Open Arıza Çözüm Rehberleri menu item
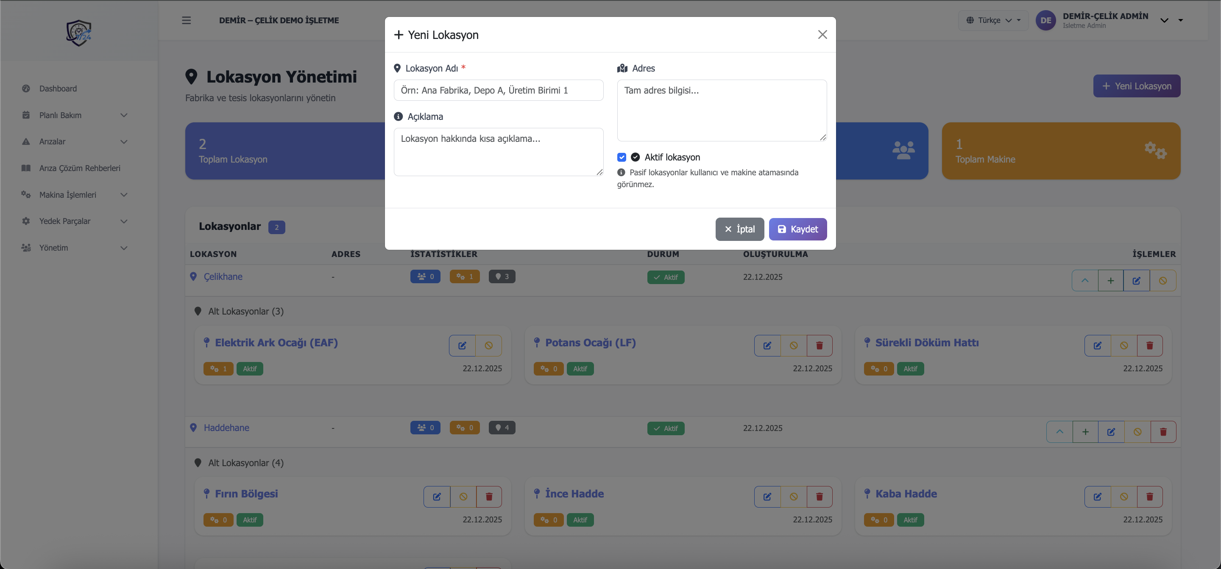The image size is (1221, 569). pyautogui.click(x=80, y=168)
